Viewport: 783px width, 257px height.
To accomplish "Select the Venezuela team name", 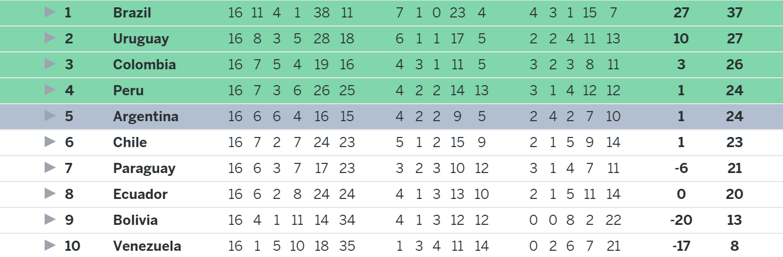I will click(x=147, y=246).
